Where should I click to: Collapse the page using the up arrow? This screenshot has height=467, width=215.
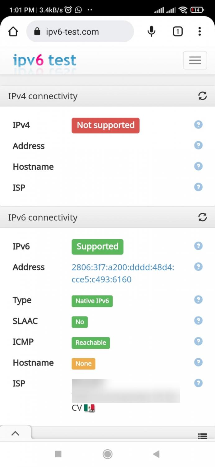pyautogui.click(x=16, y=433)
